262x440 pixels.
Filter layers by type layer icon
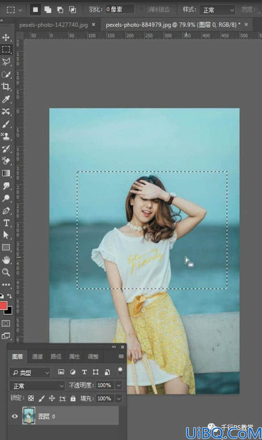[x=84, y=372]
